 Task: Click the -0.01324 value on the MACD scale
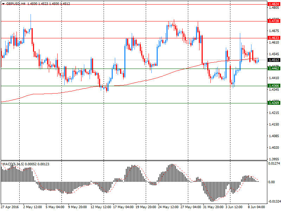pyautogui.click(x=274, y=202)
